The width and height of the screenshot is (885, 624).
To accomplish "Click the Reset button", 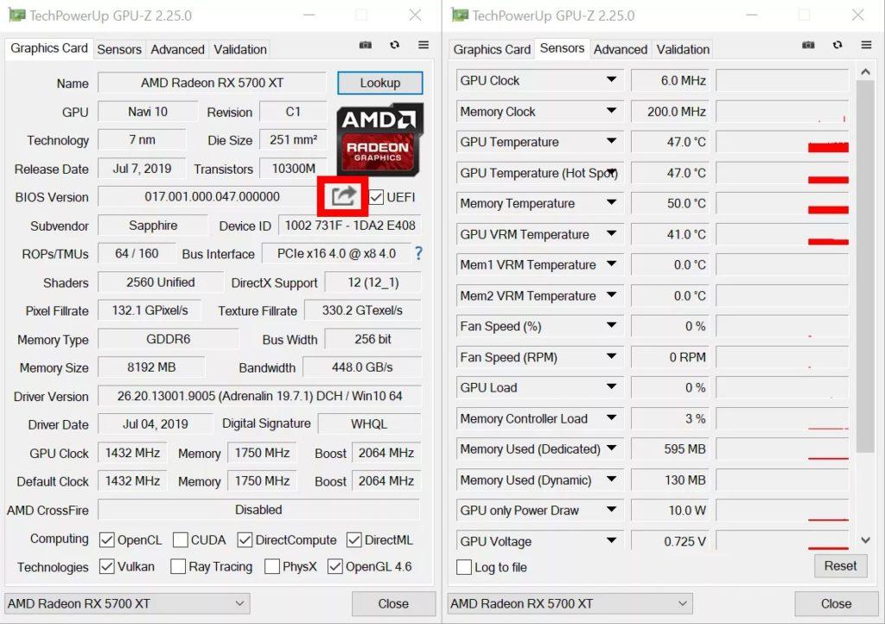I will point(840,566).
